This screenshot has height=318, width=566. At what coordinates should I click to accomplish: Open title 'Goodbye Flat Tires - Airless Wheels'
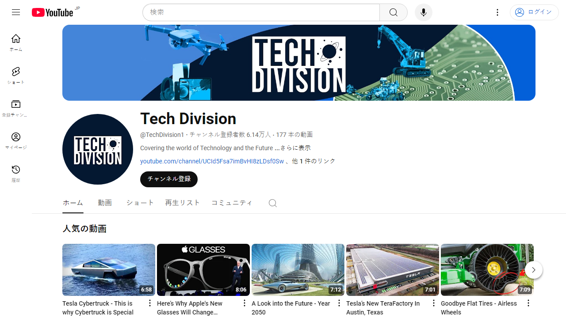click(479, 308)
